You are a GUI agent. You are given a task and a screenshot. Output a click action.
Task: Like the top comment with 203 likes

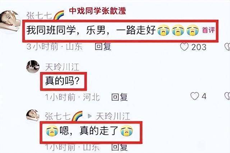click(184, 47)
